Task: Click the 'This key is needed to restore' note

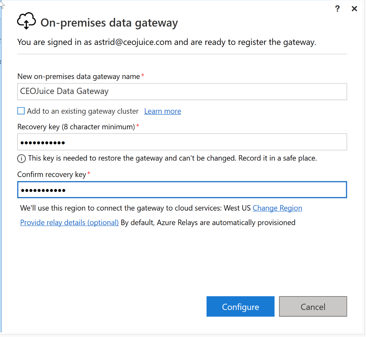Action: point(172,158)
